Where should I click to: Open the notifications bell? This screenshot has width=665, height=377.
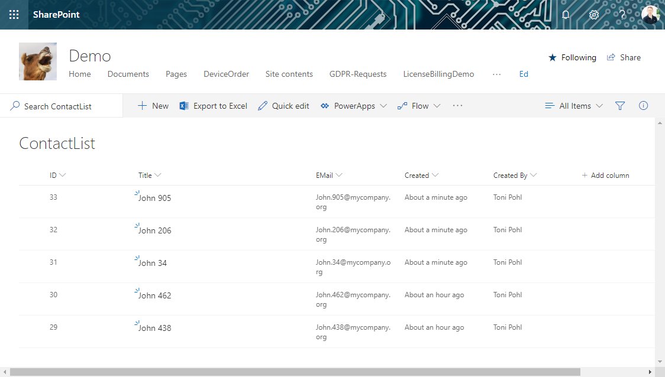(566, 15)
